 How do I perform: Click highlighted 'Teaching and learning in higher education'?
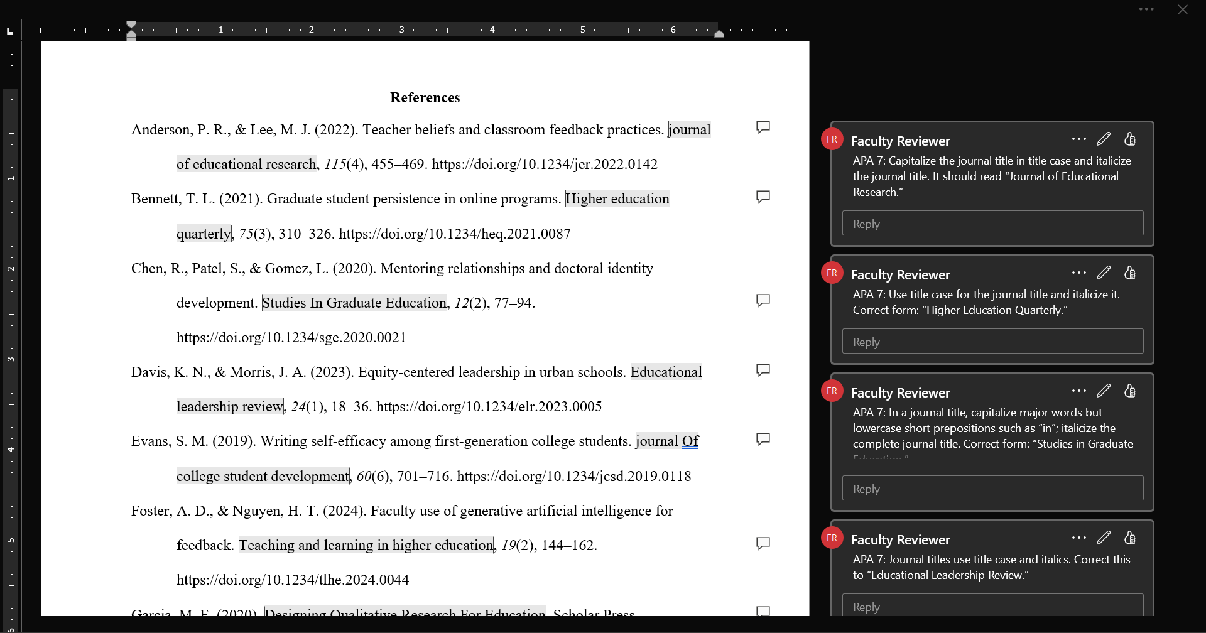(x=366, y=545)
